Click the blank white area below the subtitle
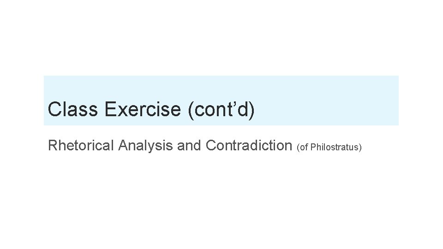 pos(221,203)
